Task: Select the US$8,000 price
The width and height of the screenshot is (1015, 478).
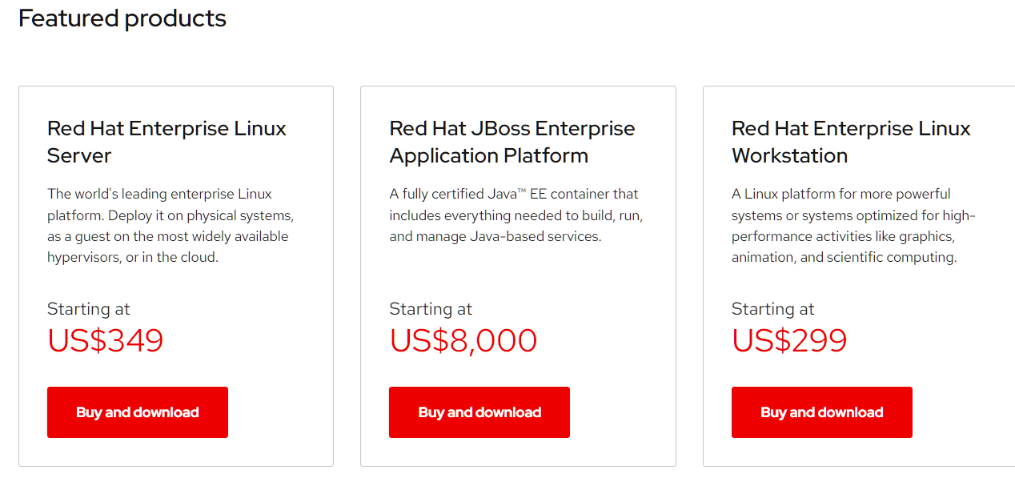Action: click(463, 341)
